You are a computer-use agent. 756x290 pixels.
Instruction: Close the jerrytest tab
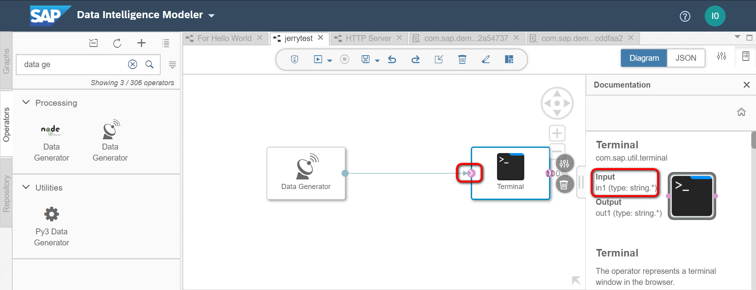point(321,37)
